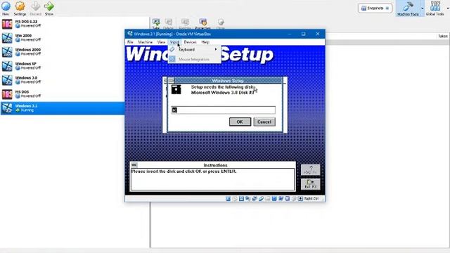Click the Right Ctrl host key label

(311, 199)
